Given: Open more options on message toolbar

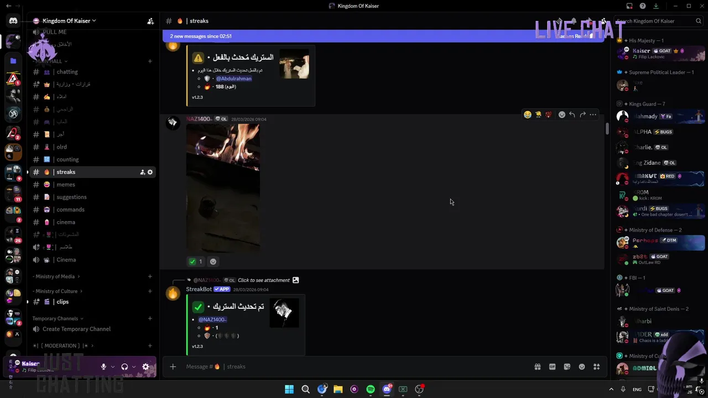Looking at the screenshot, I should (593, 114).
